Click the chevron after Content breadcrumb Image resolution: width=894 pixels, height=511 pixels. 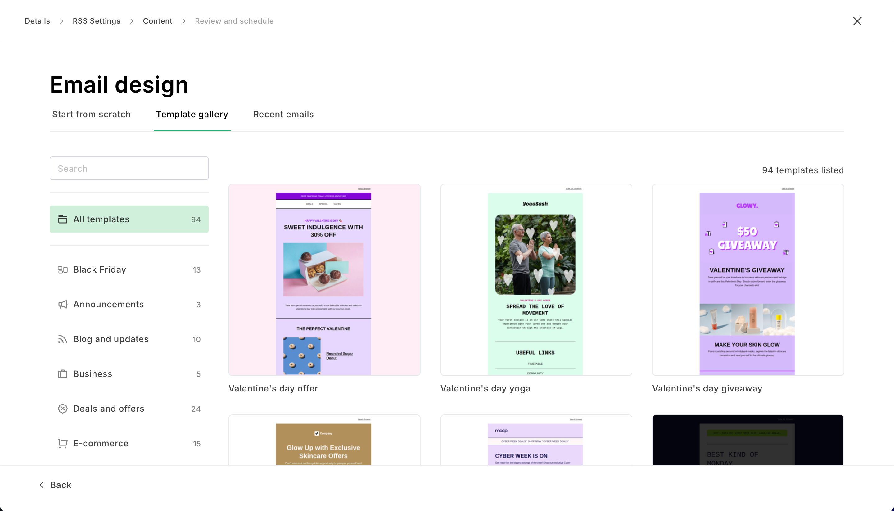pyautogui.click(x=183, y=21)
